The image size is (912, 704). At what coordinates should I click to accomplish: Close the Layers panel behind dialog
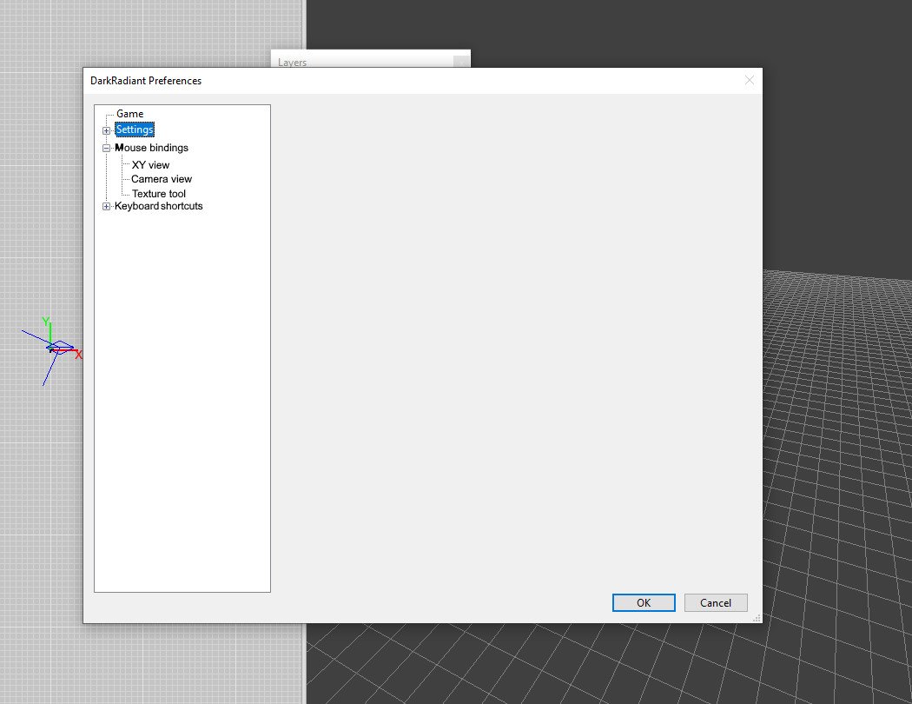point(461,61)
